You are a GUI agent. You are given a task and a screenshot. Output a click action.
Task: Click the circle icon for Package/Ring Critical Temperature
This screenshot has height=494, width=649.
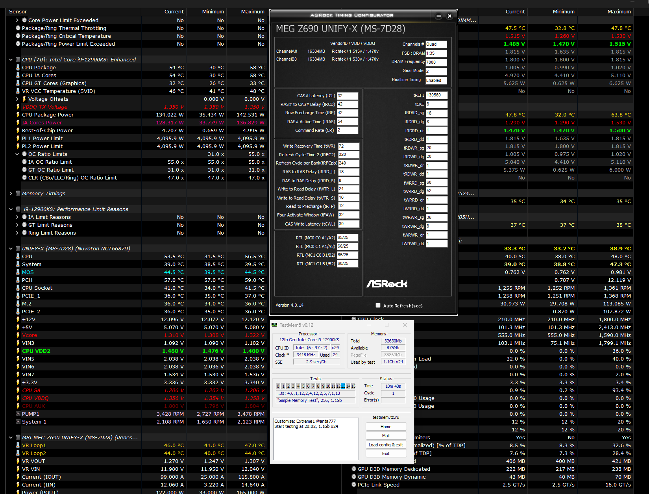pos(18,36)
